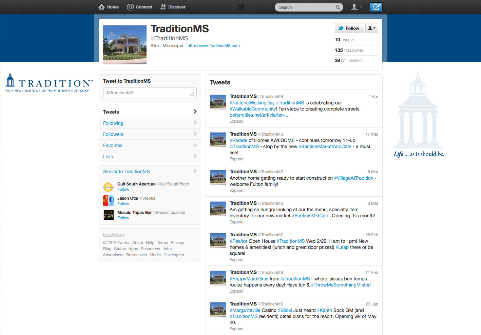Open the TraditionMS profile photo
Viewport: 481px width, 335px height.
coord(125,45)
